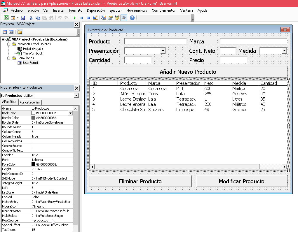Image resolution: width=298 pixels, height=232 pixels.
Task: Click the Find binoculars icon
Action: point(51,18)
